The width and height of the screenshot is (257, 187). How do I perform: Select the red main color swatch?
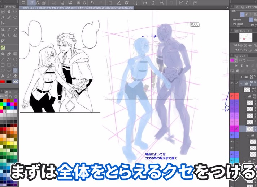[x=3, y=82]
